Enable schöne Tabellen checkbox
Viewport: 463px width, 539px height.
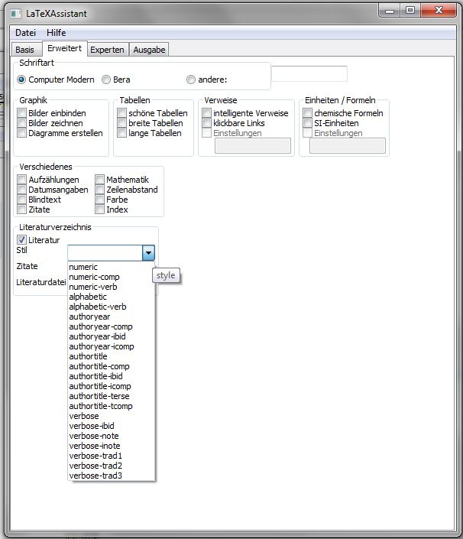click(x=122, y=113)
